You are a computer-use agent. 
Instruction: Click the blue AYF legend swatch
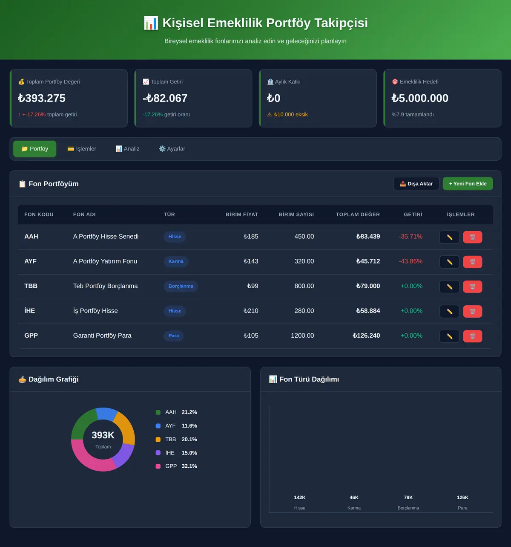(x=158, y=426)
